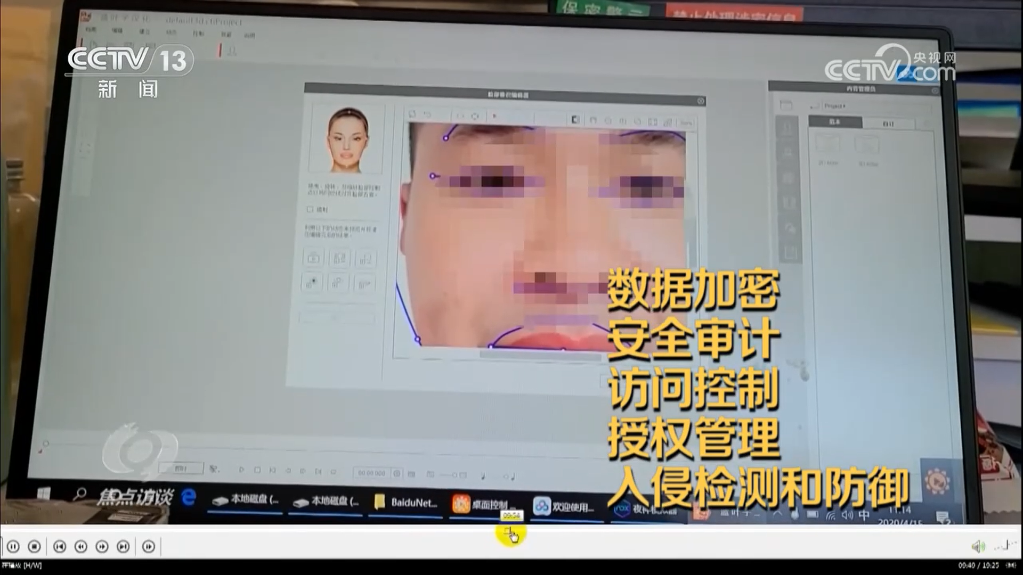Screen dimensions: 1023x575
Task: Mute audio via the speaker icon
Action: pos(978,546)
